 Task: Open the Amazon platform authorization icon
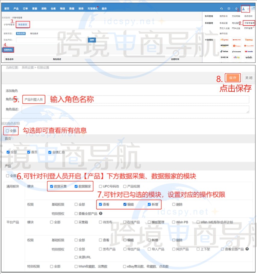point(224,45)
